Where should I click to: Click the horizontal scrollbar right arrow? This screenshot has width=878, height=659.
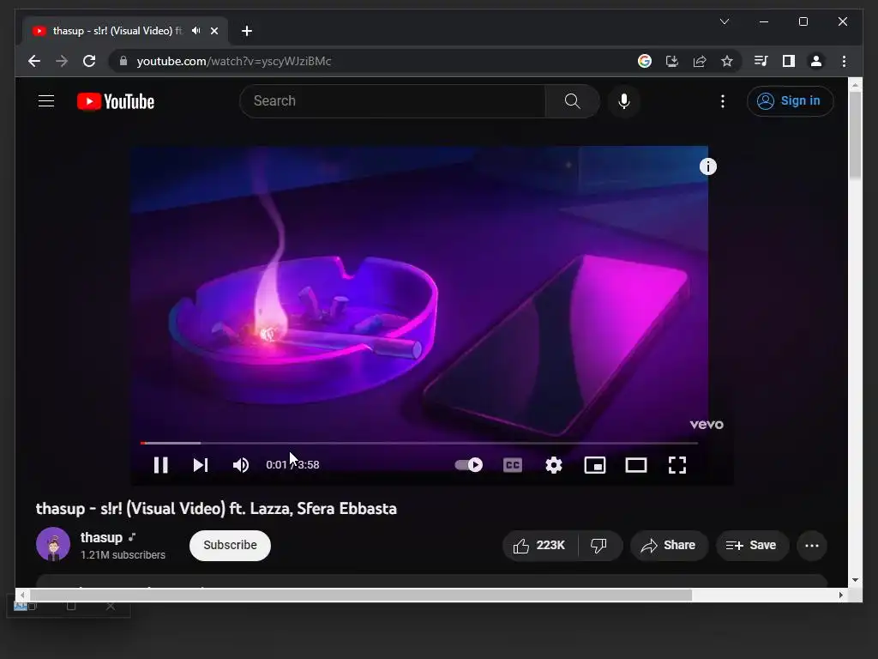click(840, 596)
